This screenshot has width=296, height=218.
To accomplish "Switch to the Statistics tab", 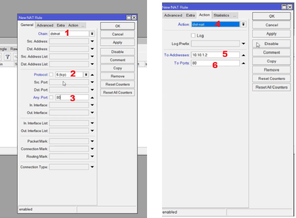I will click(x=221, y=15).
